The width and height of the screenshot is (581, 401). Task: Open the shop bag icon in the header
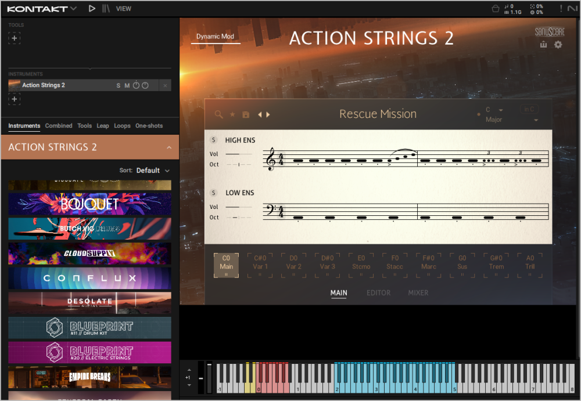(x=496, y=9)
